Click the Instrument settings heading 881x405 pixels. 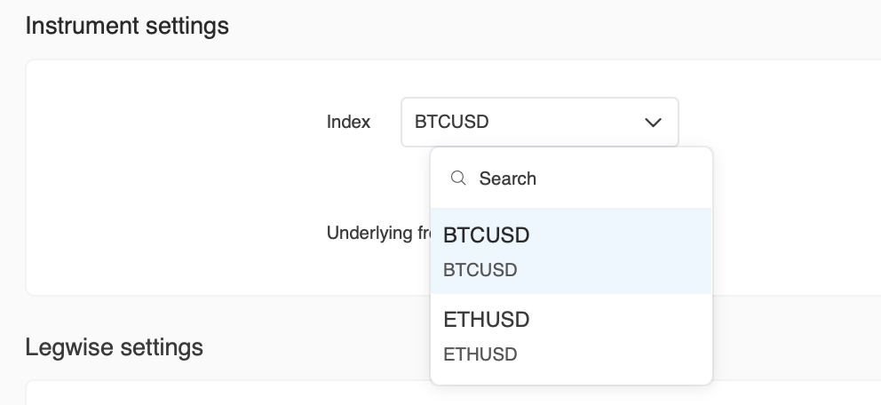[127, 26]
